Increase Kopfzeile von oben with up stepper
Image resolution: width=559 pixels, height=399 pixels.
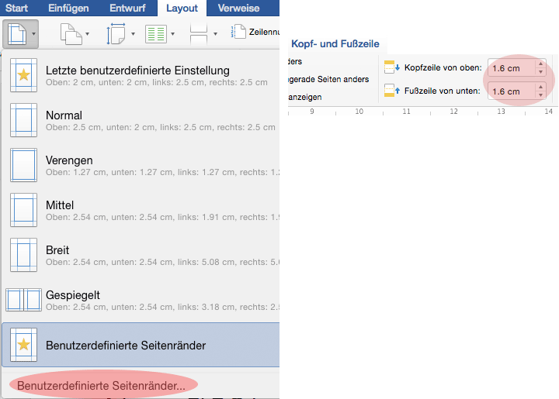(541, 64)
